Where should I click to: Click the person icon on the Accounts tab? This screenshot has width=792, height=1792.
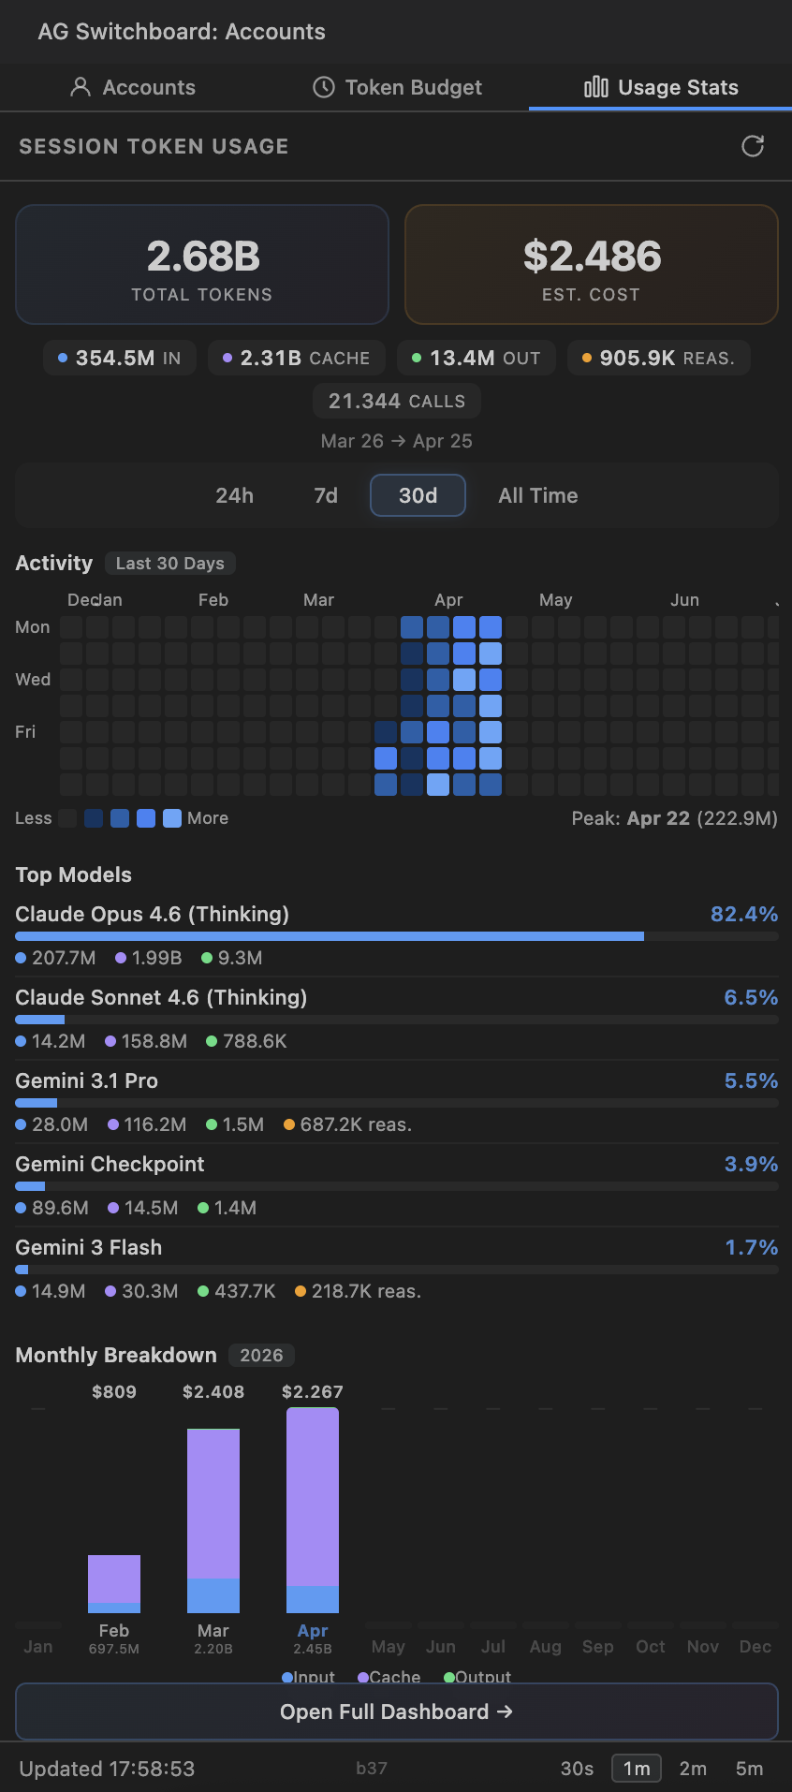(81, 87)
